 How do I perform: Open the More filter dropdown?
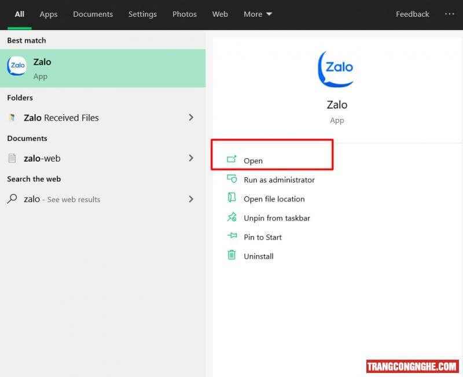(258, 14)
